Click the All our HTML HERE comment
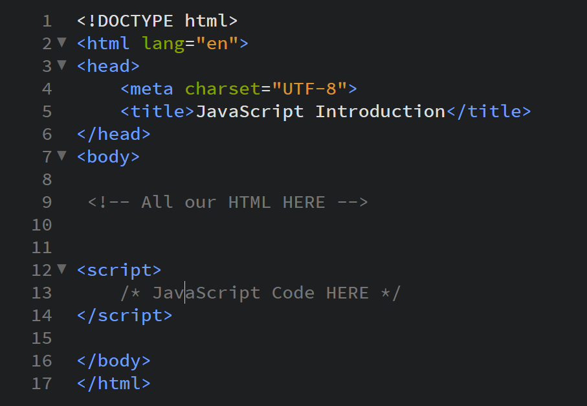Viewport: 587px width, 406px height. click(227, 202)
